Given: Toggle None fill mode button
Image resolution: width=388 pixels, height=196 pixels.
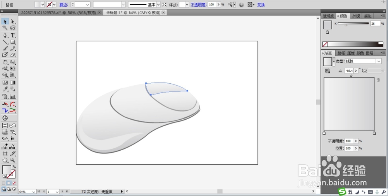Looking at the screenshot, I should 14,183.
